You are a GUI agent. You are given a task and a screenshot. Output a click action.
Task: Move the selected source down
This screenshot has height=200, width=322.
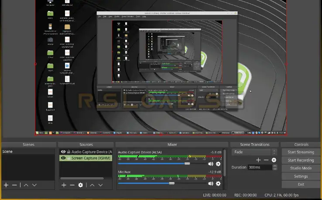click(100, 185)
